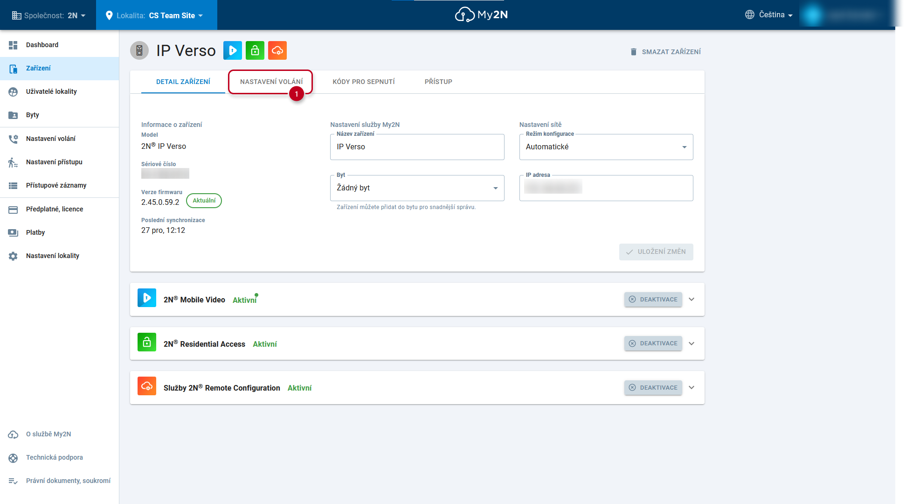Click the Název zařízení input field
906x504 pixels.
[x=417, y=147]
